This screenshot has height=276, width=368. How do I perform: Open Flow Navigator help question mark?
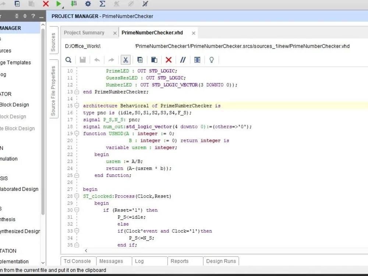(x=33, y=16)
